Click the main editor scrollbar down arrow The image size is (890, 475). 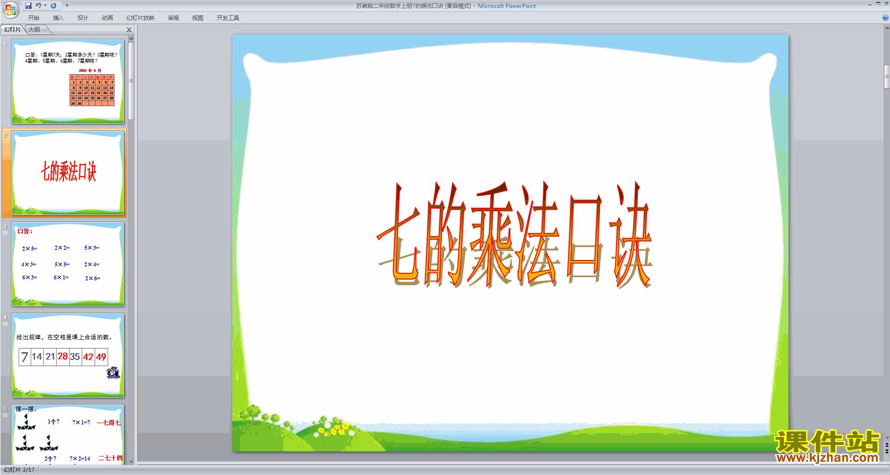coord(887,437)
